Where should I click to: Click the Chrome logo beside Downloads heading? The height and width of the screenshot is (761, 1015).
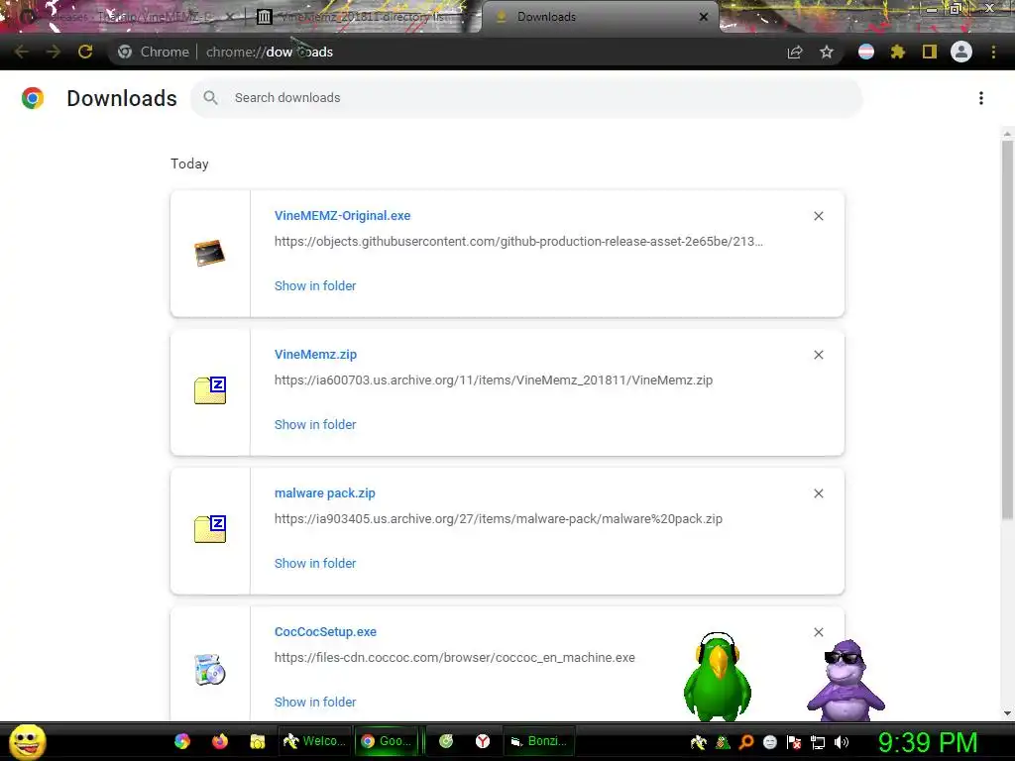pos(33,98)
